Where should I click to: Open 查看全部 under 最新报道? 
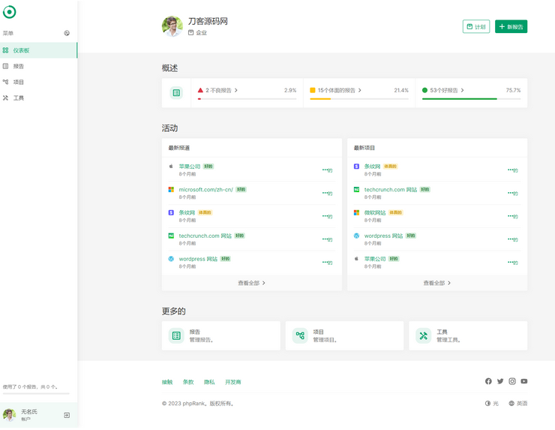tap(251, 283)
